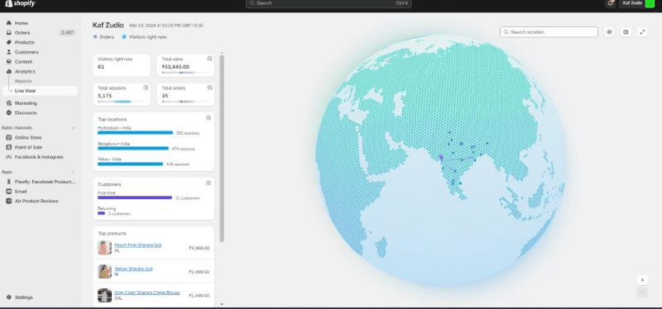Click the Hyderabad • India sessions bar

point(135,133)
